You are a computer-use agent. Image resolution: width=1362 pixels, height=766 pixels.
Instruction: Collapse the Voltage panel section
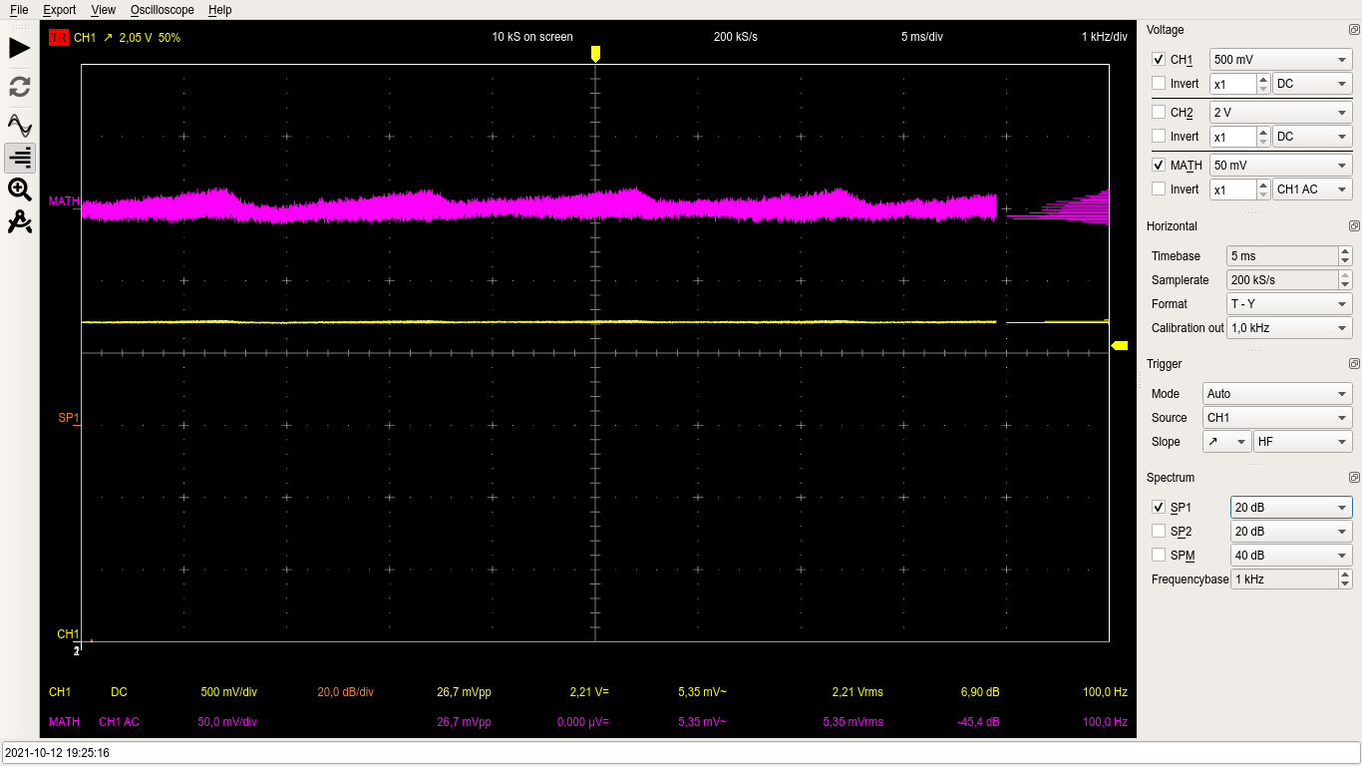[x=1353, y=30]
